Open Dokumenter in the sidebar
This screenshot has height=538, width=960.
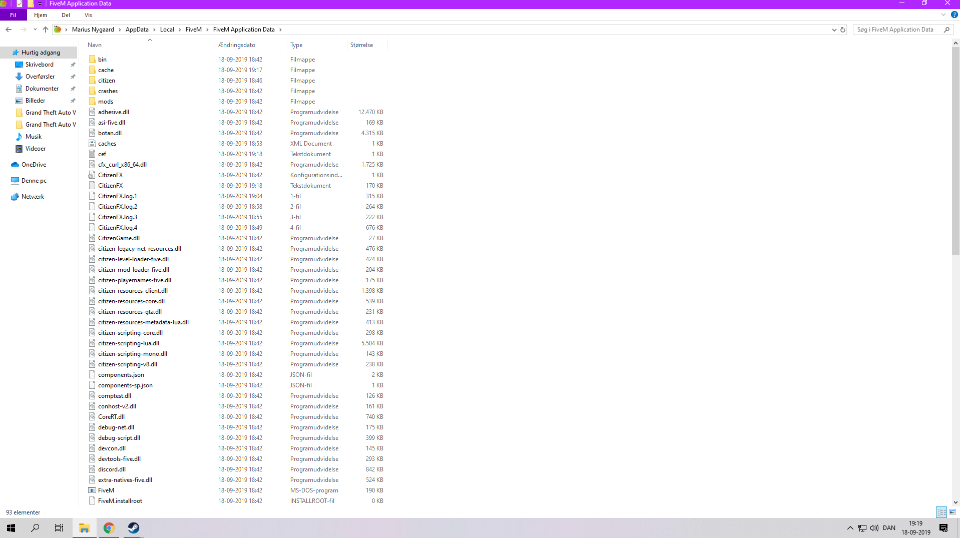pyautogui.click(x=42, y=89)
